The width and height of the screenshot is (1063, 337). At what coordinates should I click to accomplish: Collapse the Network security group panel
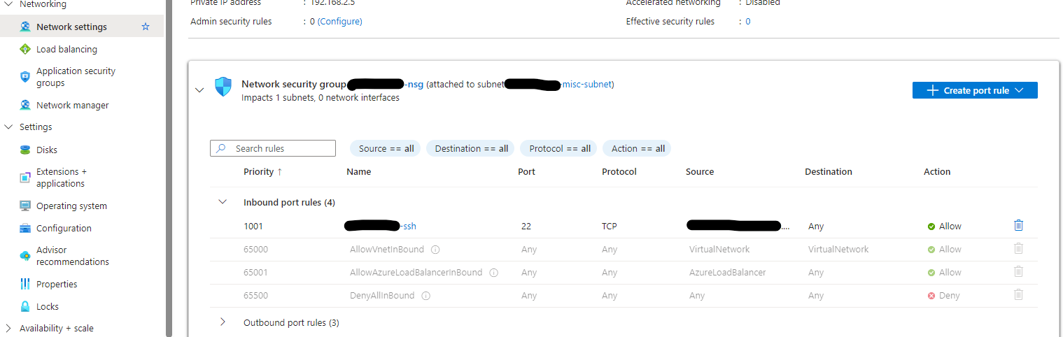[x=199, y=90]
